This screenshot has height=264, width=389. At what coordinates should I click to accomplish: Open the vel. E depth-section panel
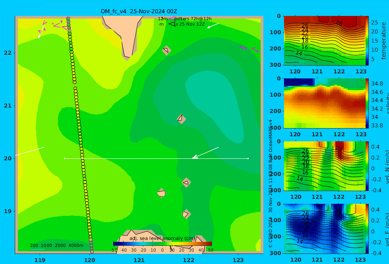324,229
